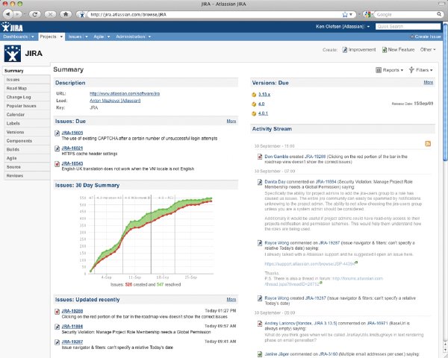The image size is (448, 358).
Task: Open the Source sidebar tab
Action: coord(27,167)
